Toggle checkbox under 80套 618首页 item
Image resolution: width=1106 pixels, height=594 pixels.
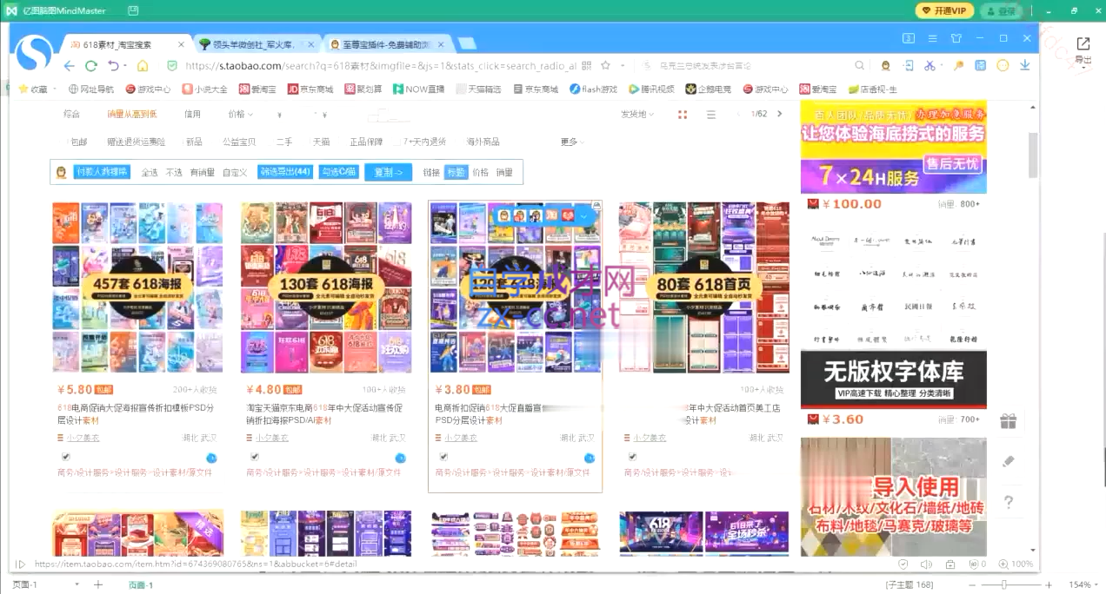point(632,456)
